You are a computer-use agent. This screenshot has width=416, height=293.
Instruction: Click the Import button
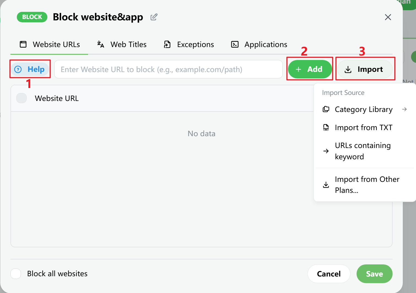(365, 69)
